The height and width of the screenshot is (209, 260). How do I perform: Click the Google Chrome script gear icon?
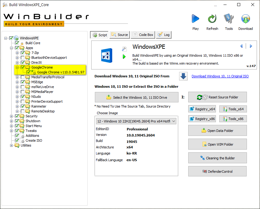tap(34, 72)
